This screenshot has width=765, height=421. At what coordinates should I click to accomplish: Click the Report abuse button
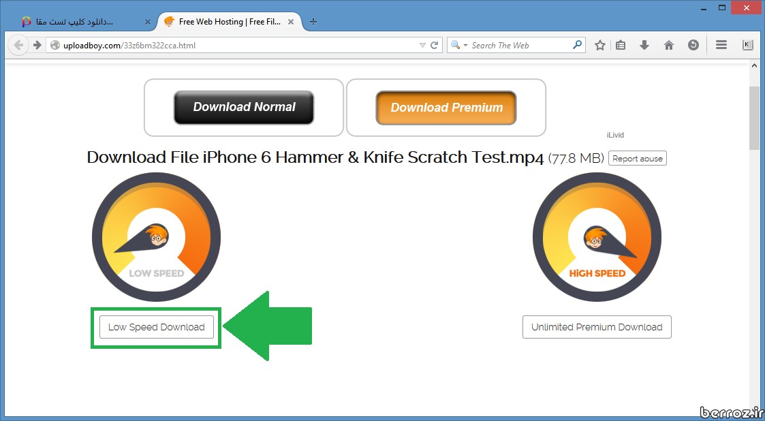point(637,159)
